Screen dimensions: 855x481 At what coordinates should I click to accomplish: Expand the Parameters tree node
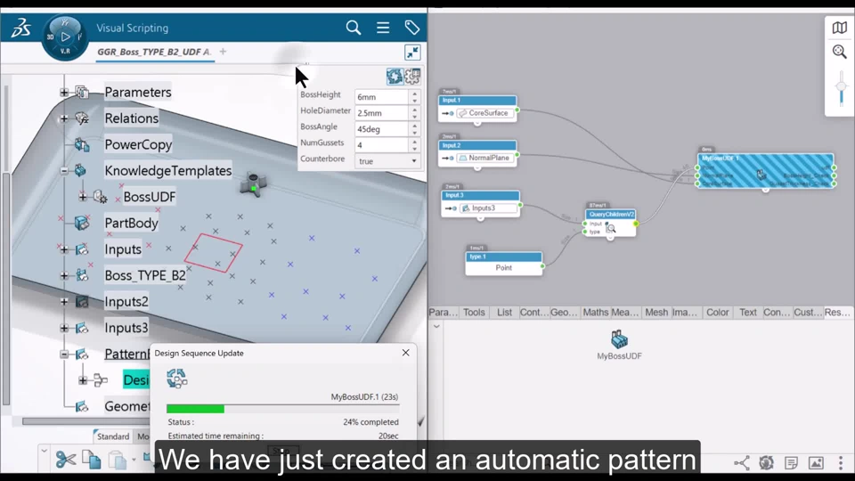[x=64, y=92]
